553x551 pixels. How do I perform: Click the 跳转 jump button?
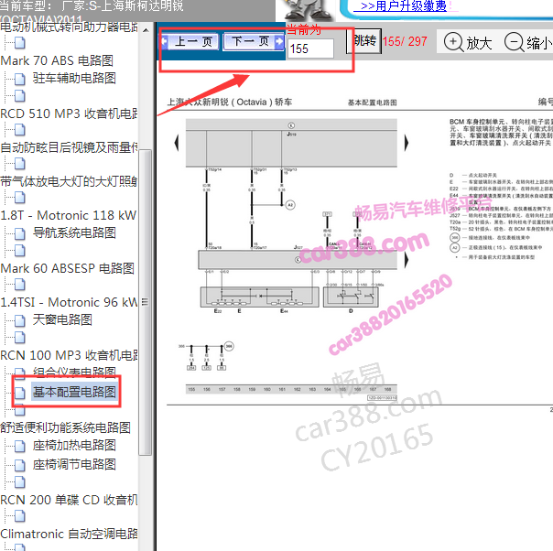point(364,41)
